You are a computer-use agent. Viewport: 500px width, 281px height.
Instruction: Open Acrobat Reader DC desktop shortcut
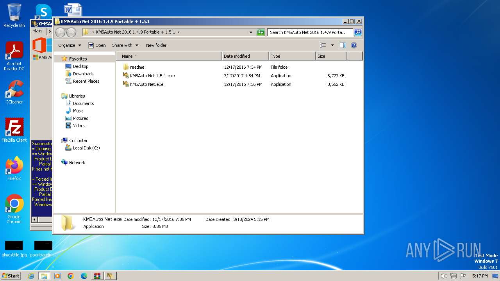[x=14, y=56]
